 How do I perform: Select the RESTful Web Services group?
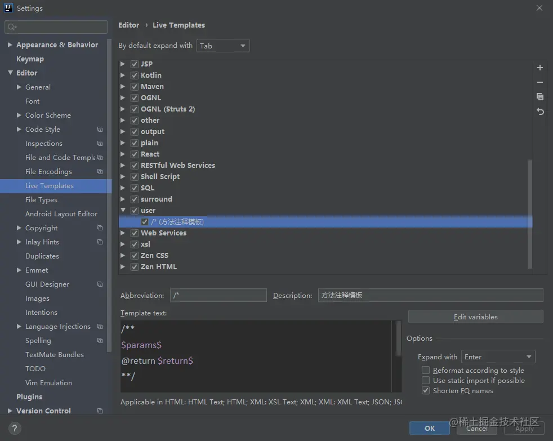tap(178, 166)
